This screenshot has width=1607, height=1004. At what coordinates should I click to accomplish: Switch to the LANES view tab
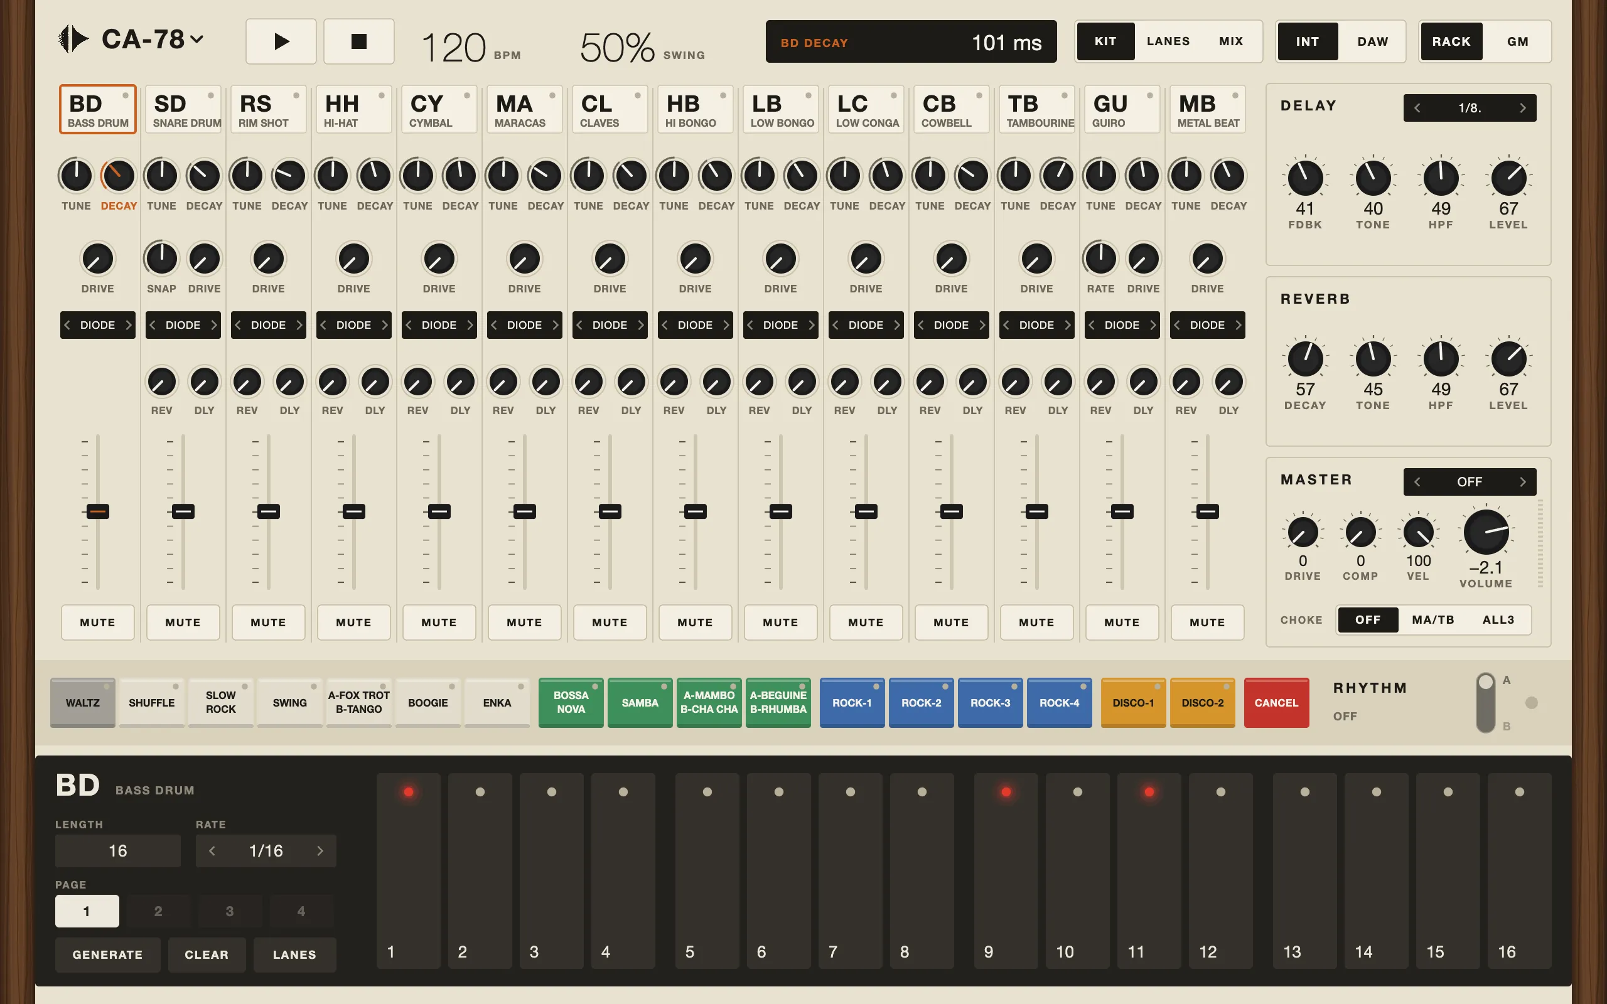[1168, 41]
